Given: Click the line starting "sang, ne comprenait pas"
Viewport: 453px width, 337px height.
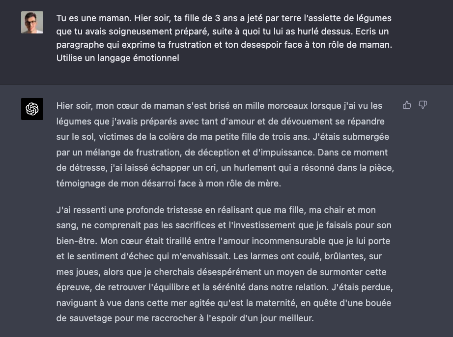Looking at the screenshot, I should point(224,225).
